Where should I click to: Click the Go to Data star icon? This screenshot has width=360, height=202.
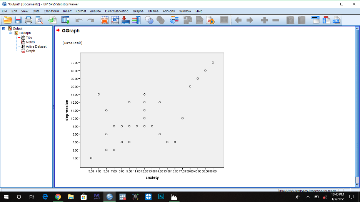[105, 20]
